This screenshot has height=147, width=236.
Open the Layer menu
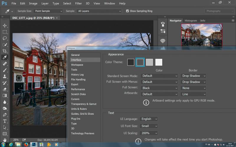[x=45, y=3]
